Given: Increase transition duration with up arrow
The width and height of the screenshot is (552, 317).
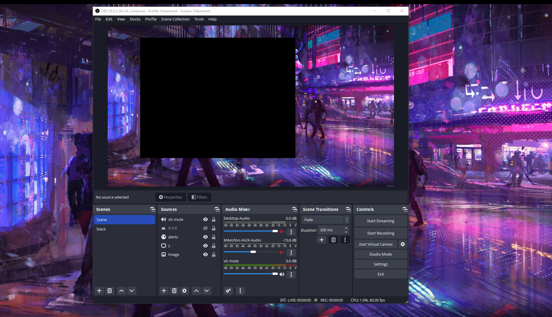Looking at the screenshot, I should pos(346,228).
